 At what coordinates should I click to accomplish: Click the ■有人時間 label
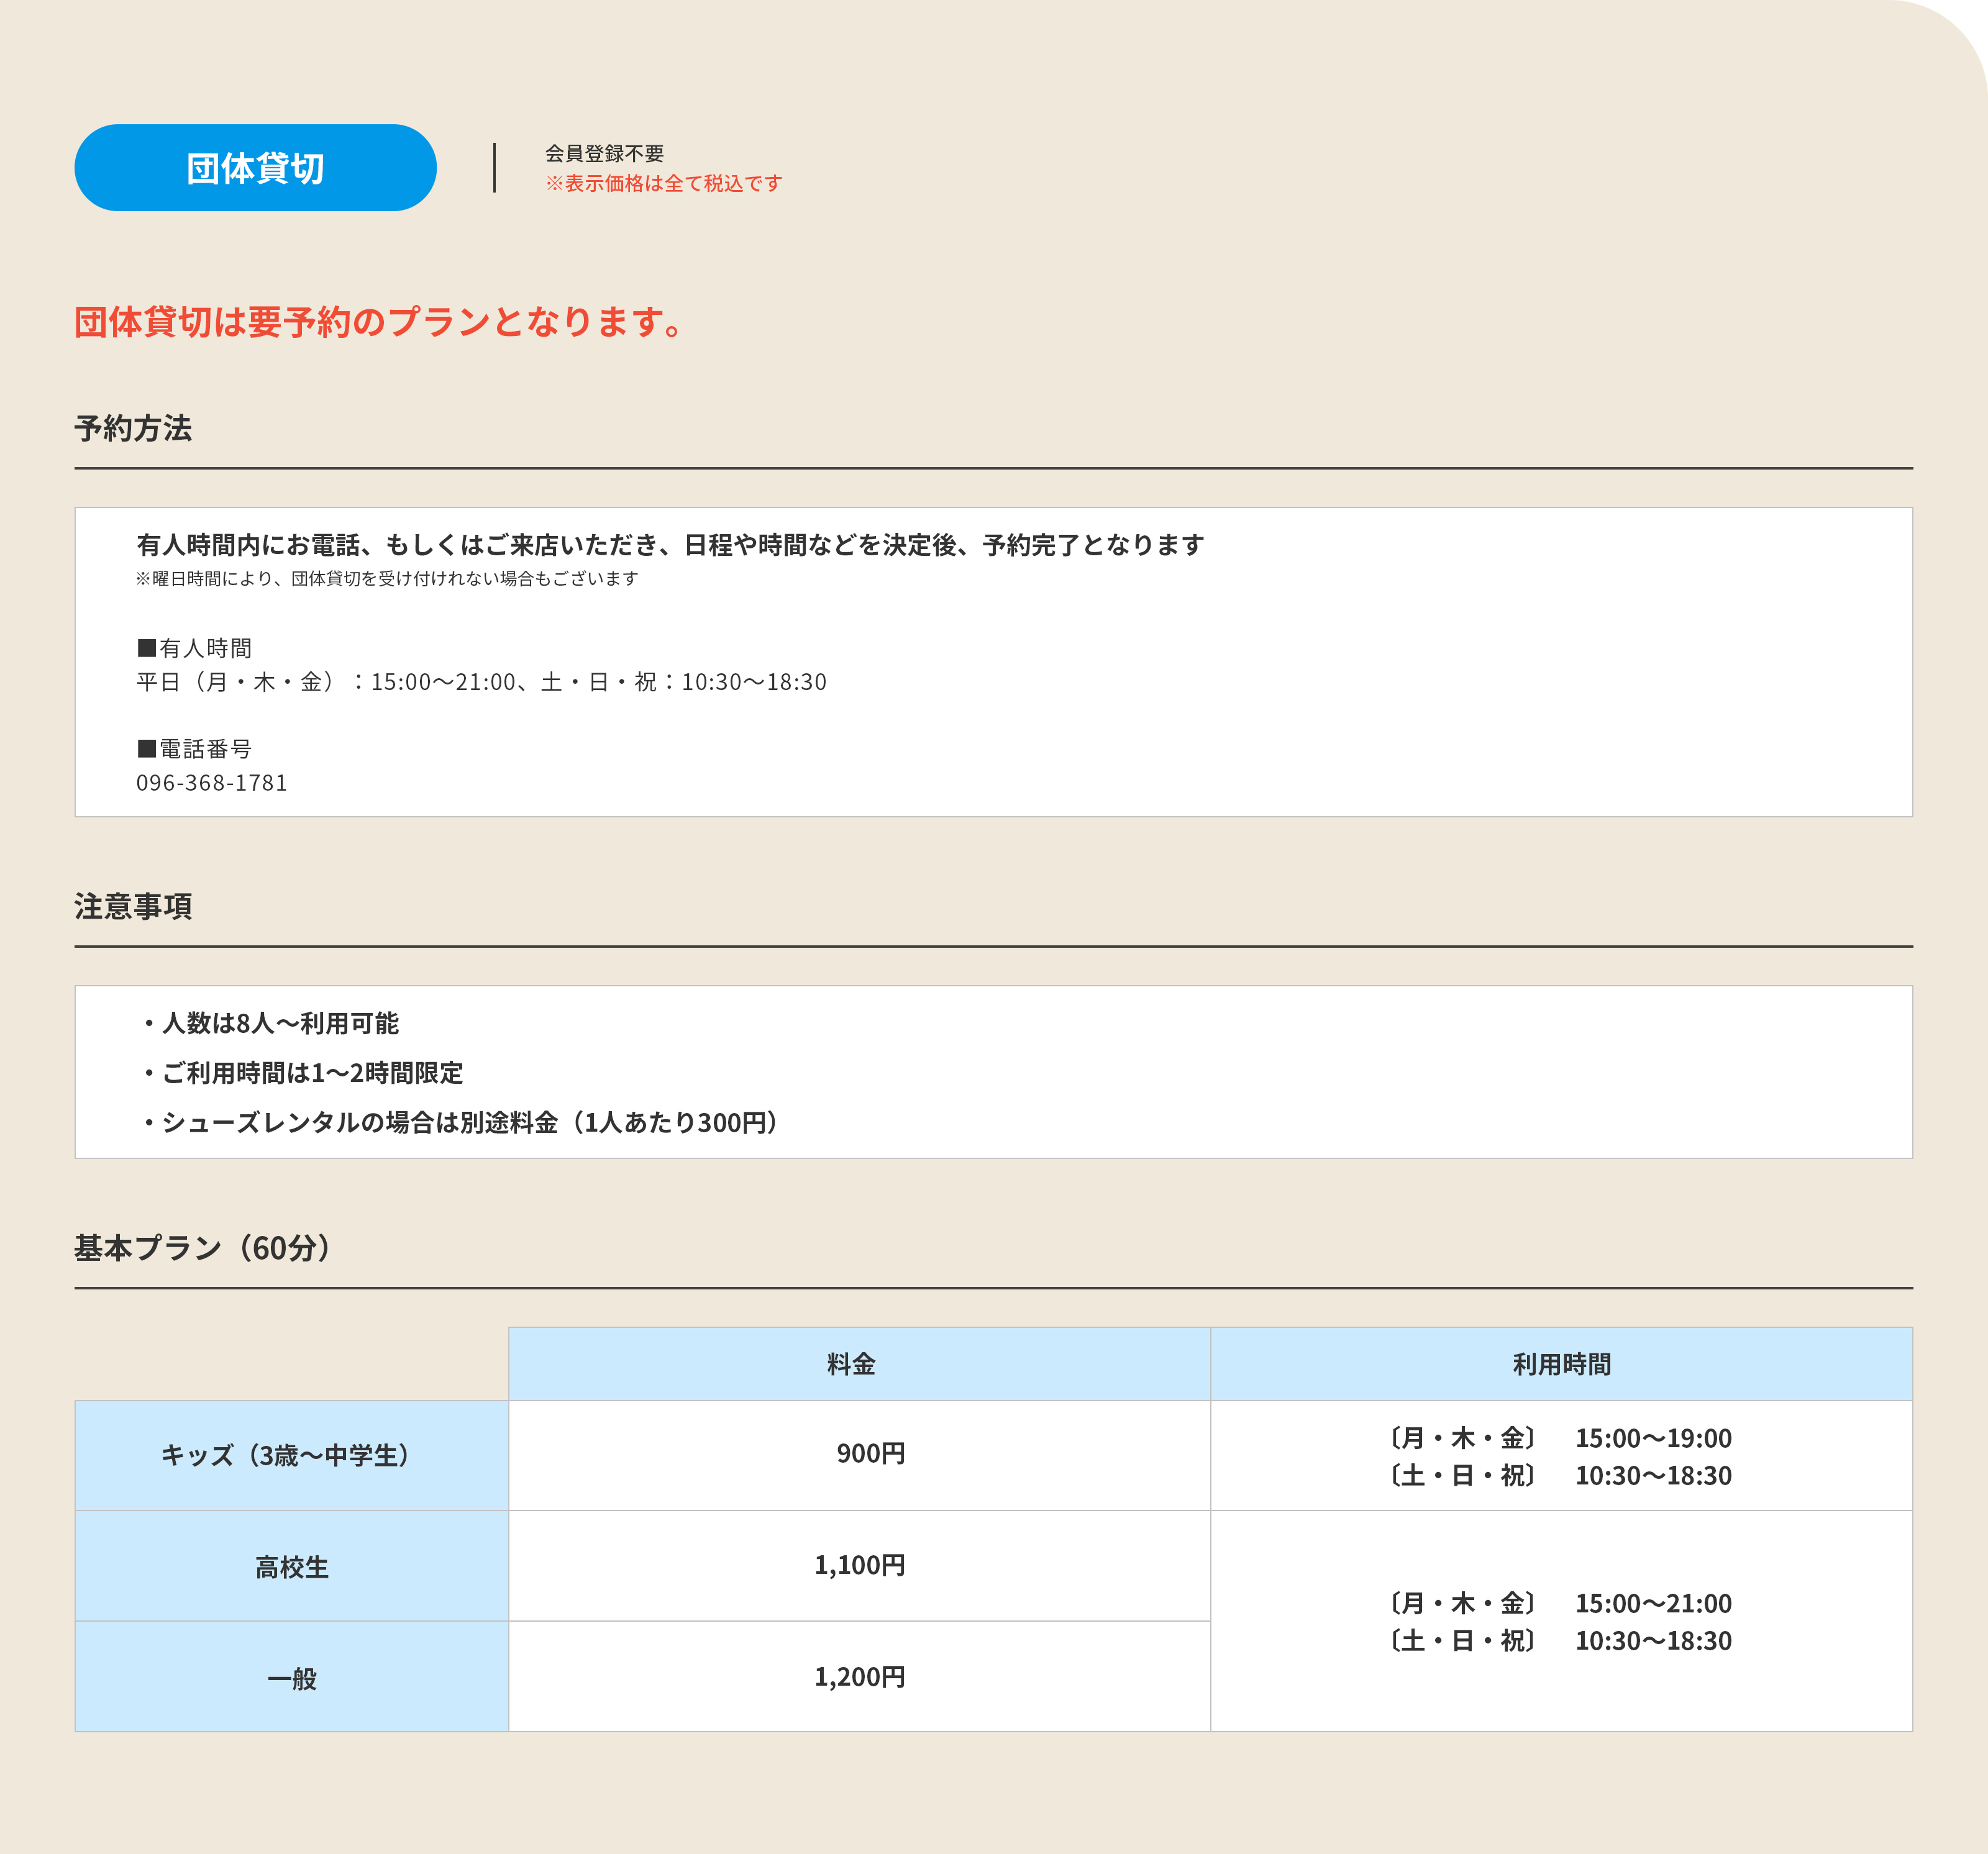[x=194, y=648]
